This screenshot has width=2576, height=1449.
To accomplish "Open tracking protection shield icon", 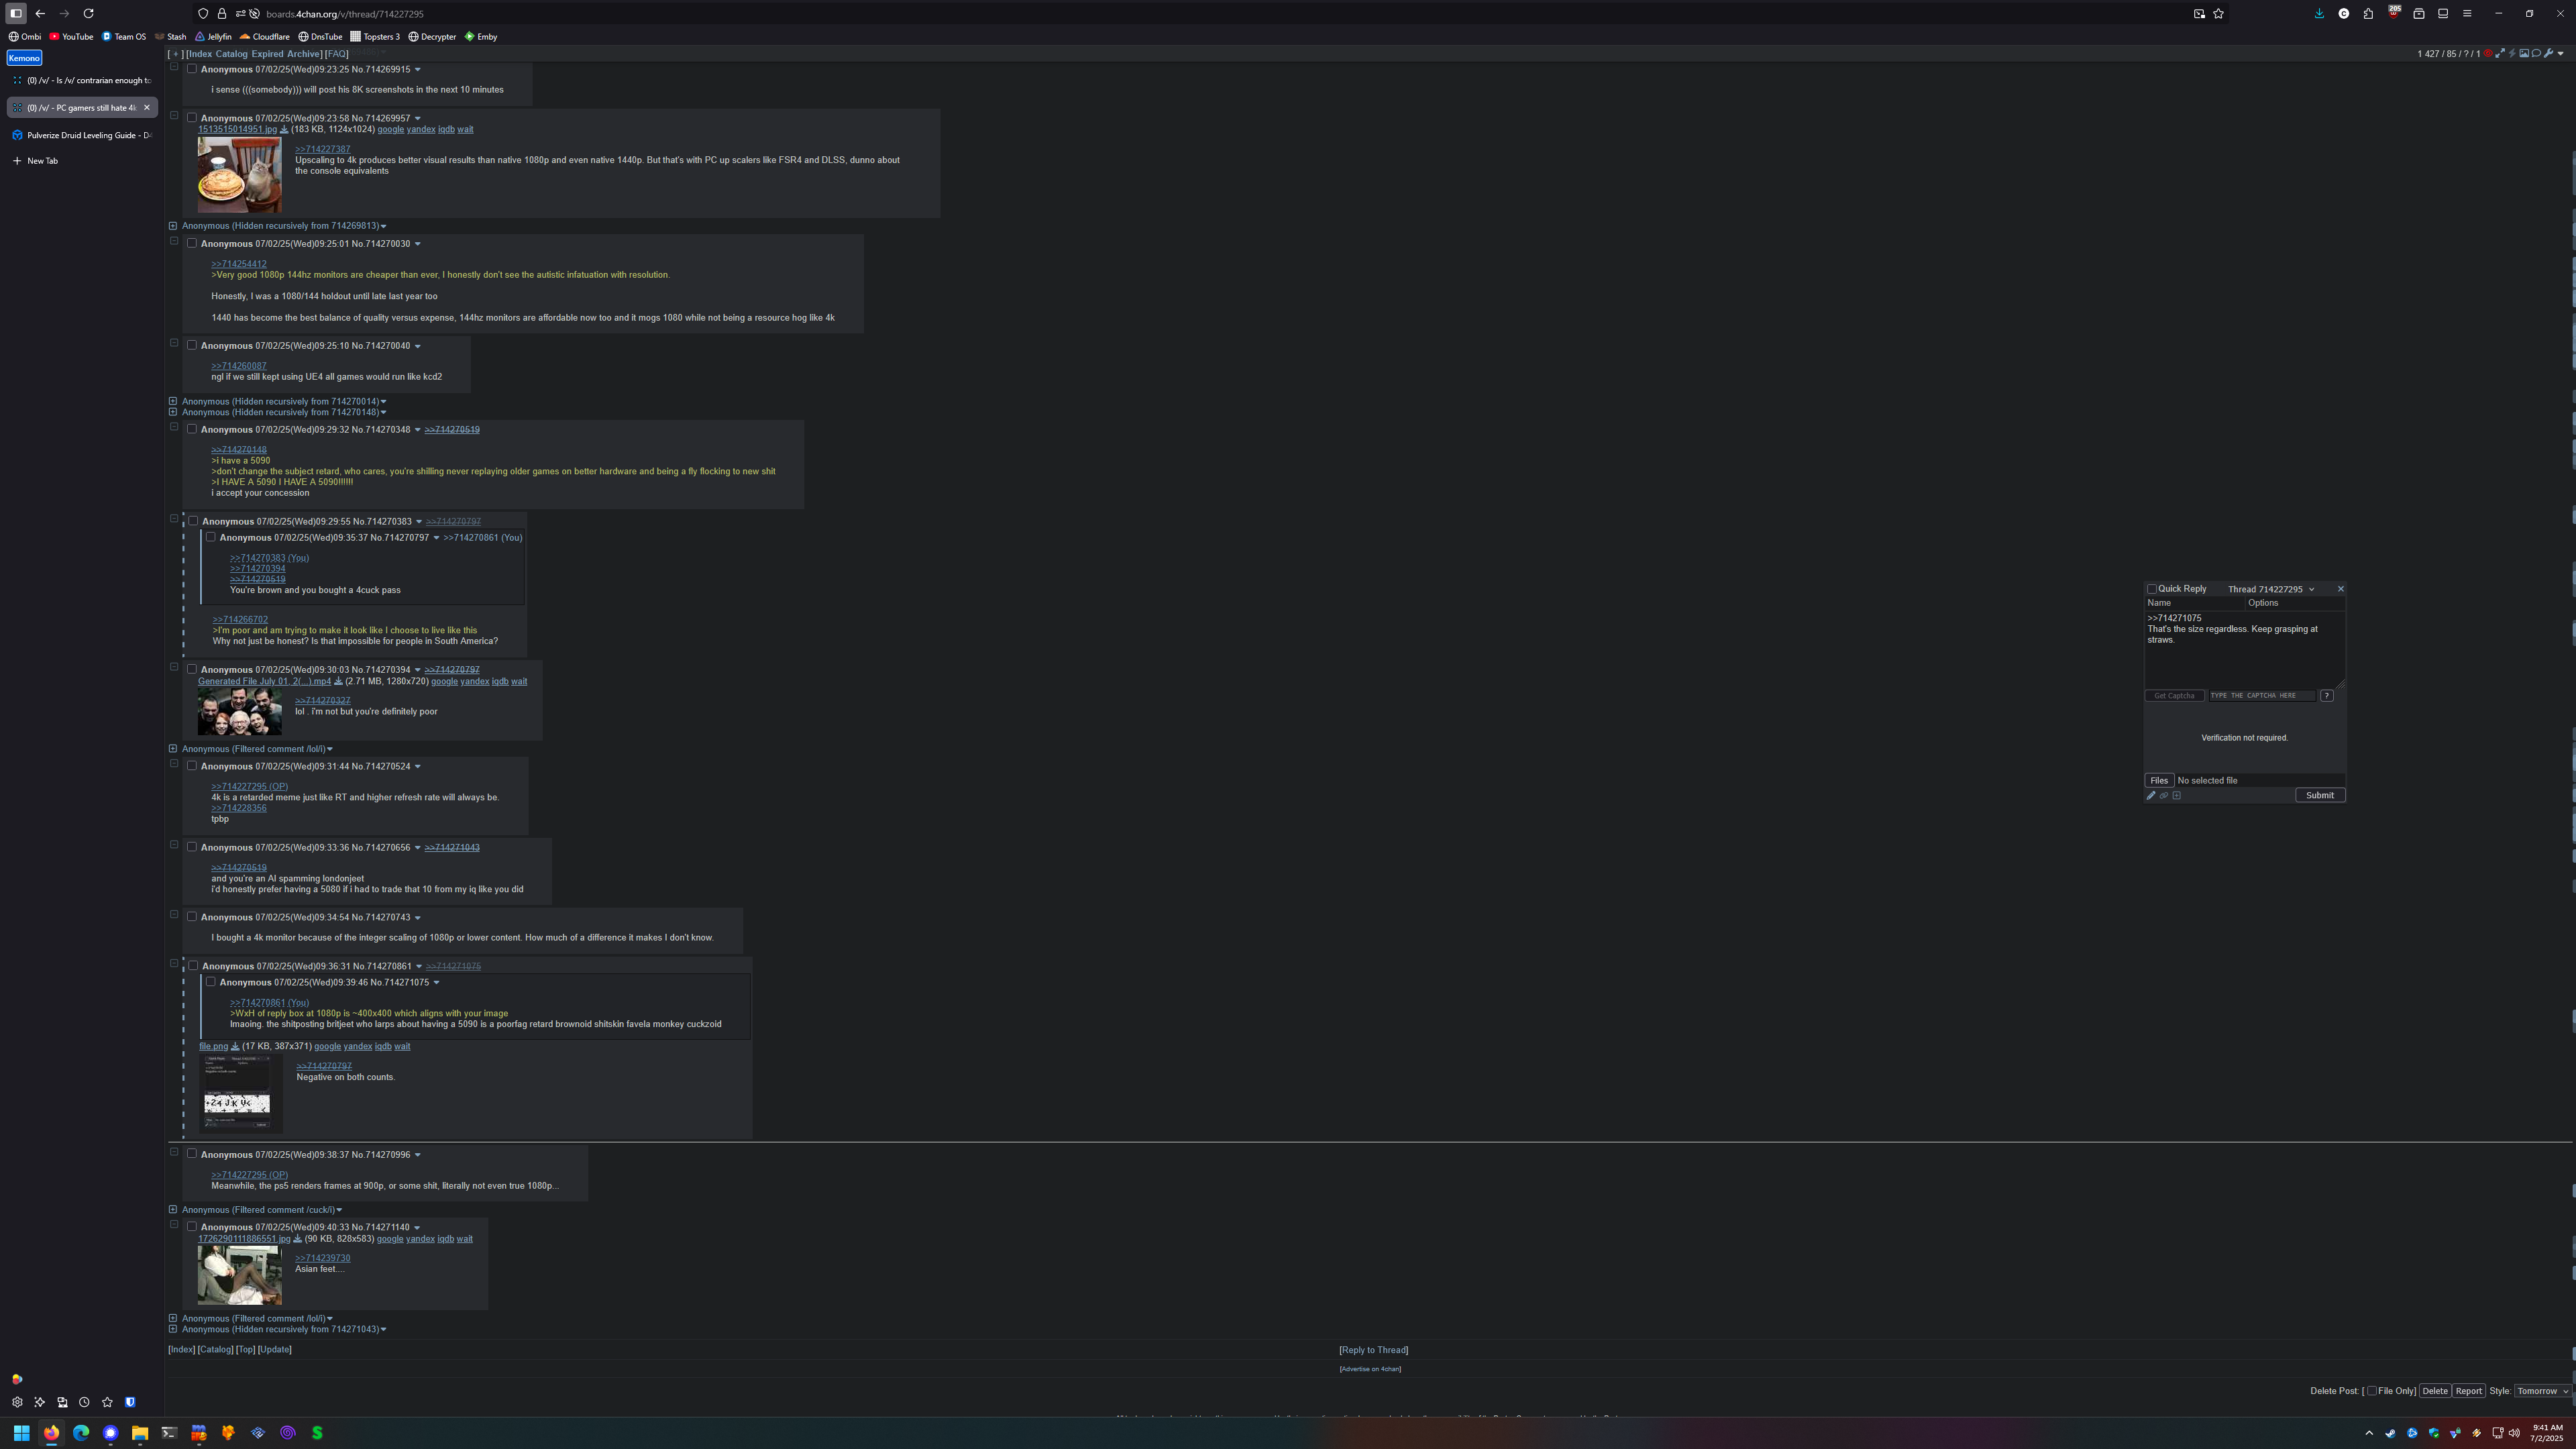I will (203, 14).
